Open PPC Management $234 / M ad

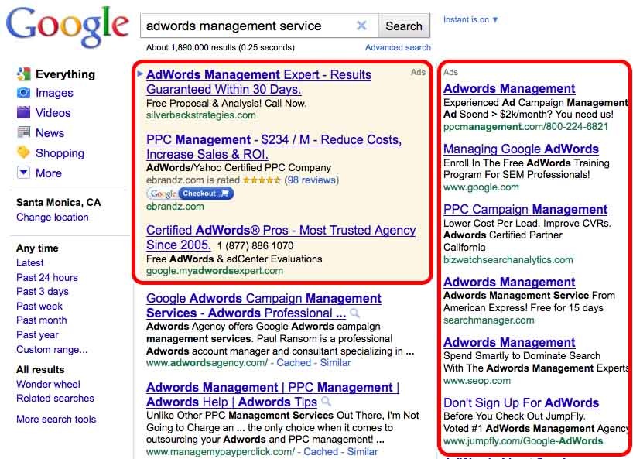point(274,147)
